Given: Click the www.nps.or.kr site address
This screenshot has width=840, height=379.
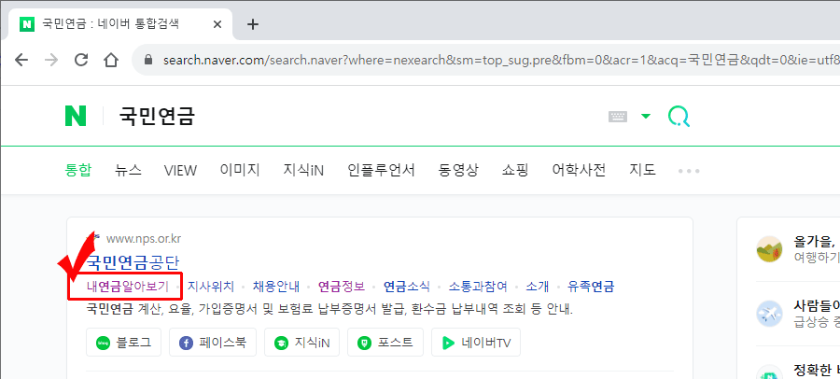Looking at the screenshot, I should 144,238.
